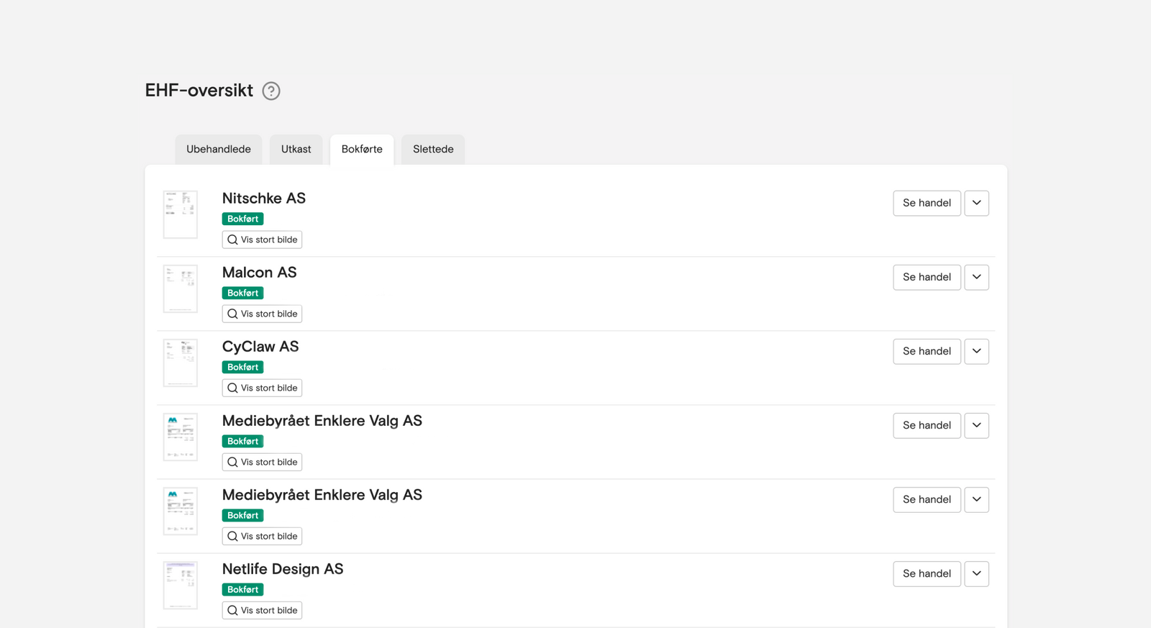Click the Bokført badge under CyClaw AS
The height and width of the screenshot is (628, 1151).
pyautogui.click(x=243, y=367)
